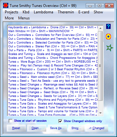Select the Lambdoma Drone (Ctrl + 39) row
117x137 pixels.
[x=53, y=27]
